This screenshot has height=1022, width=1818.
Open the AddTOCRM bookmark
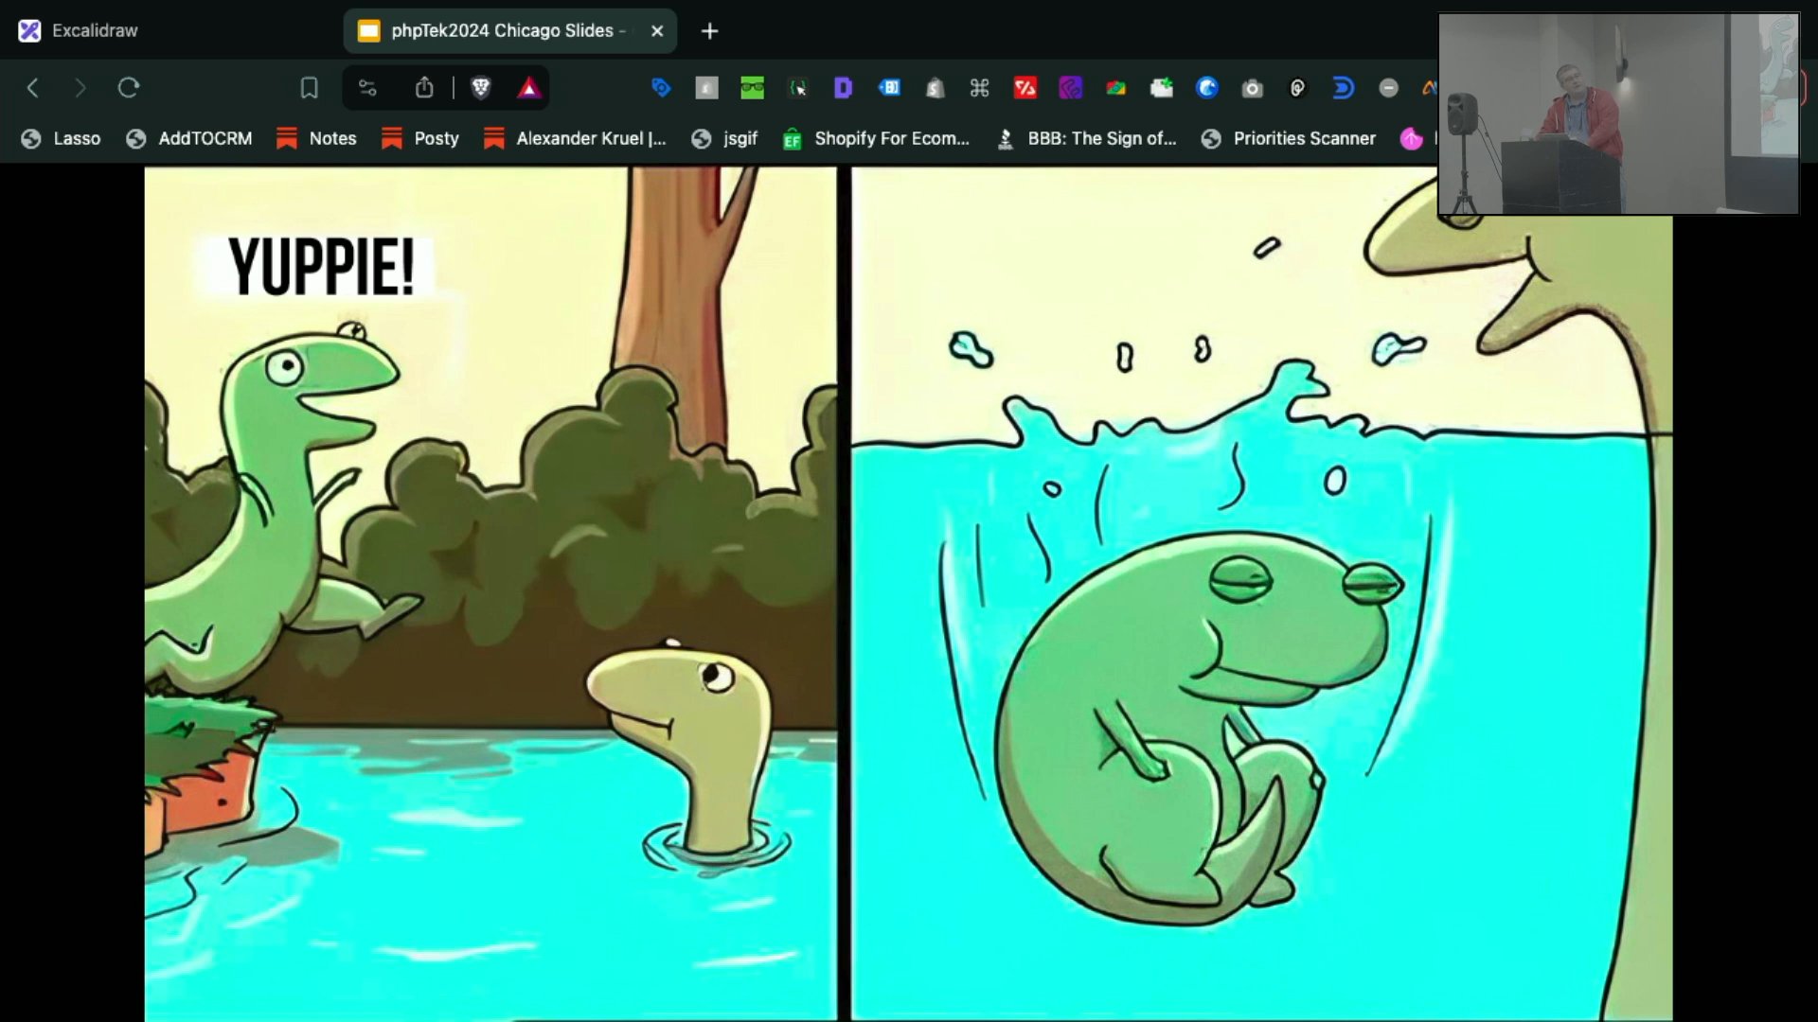coord(189,138)
